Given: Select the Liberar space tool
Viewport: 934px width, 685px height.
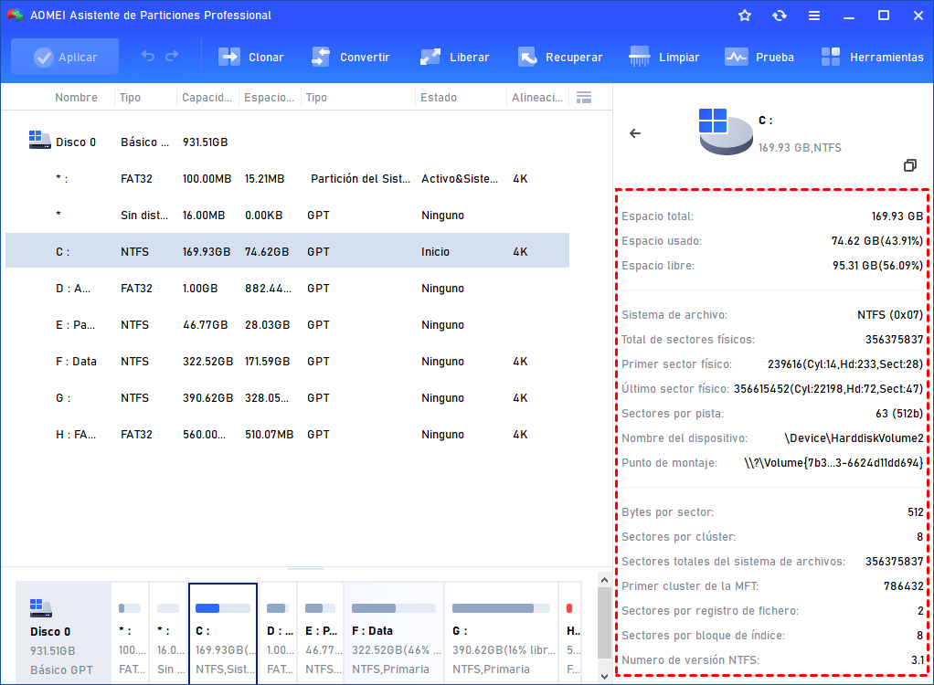Looking at the screenshot, I should coord(455,57).
